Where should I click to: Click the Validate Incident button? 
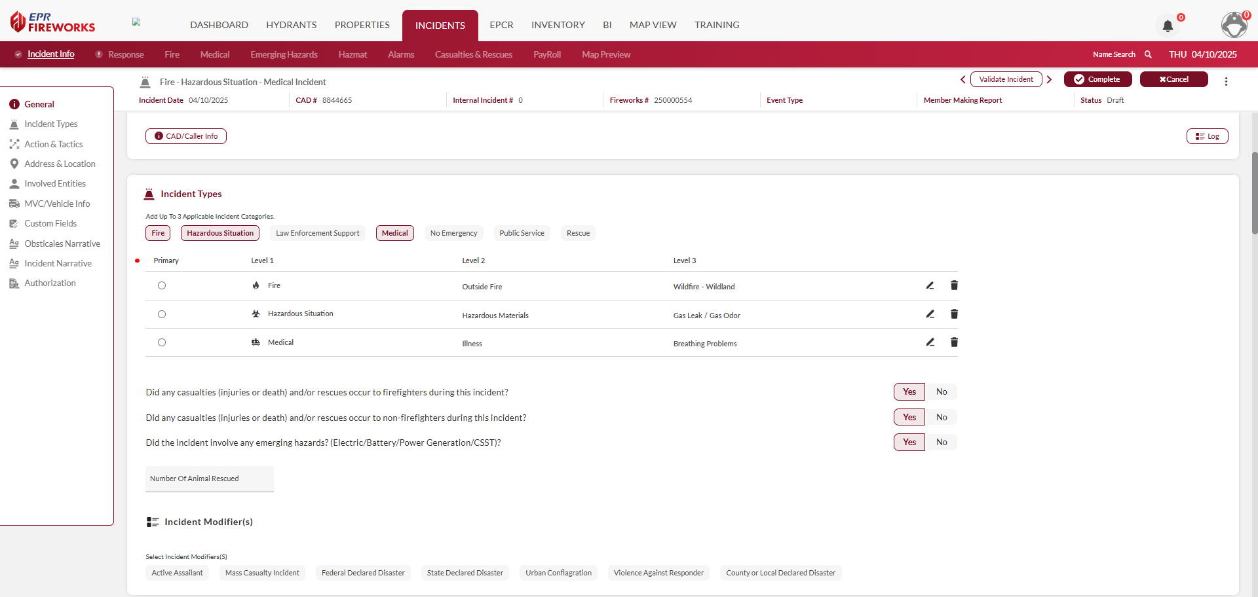pyautogui.click(x=1006, y=79)
